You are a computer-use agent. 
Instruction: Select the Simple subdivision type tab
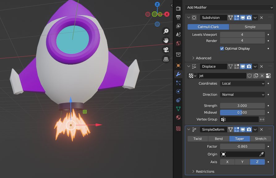point(250,27)
